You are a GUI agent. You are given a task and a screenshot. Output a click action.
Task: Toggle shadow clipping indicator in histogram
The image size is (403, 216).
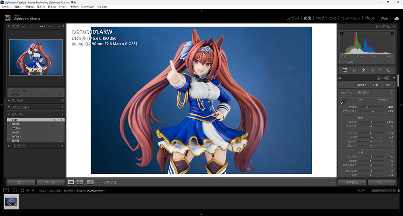[x=342, y=33]
